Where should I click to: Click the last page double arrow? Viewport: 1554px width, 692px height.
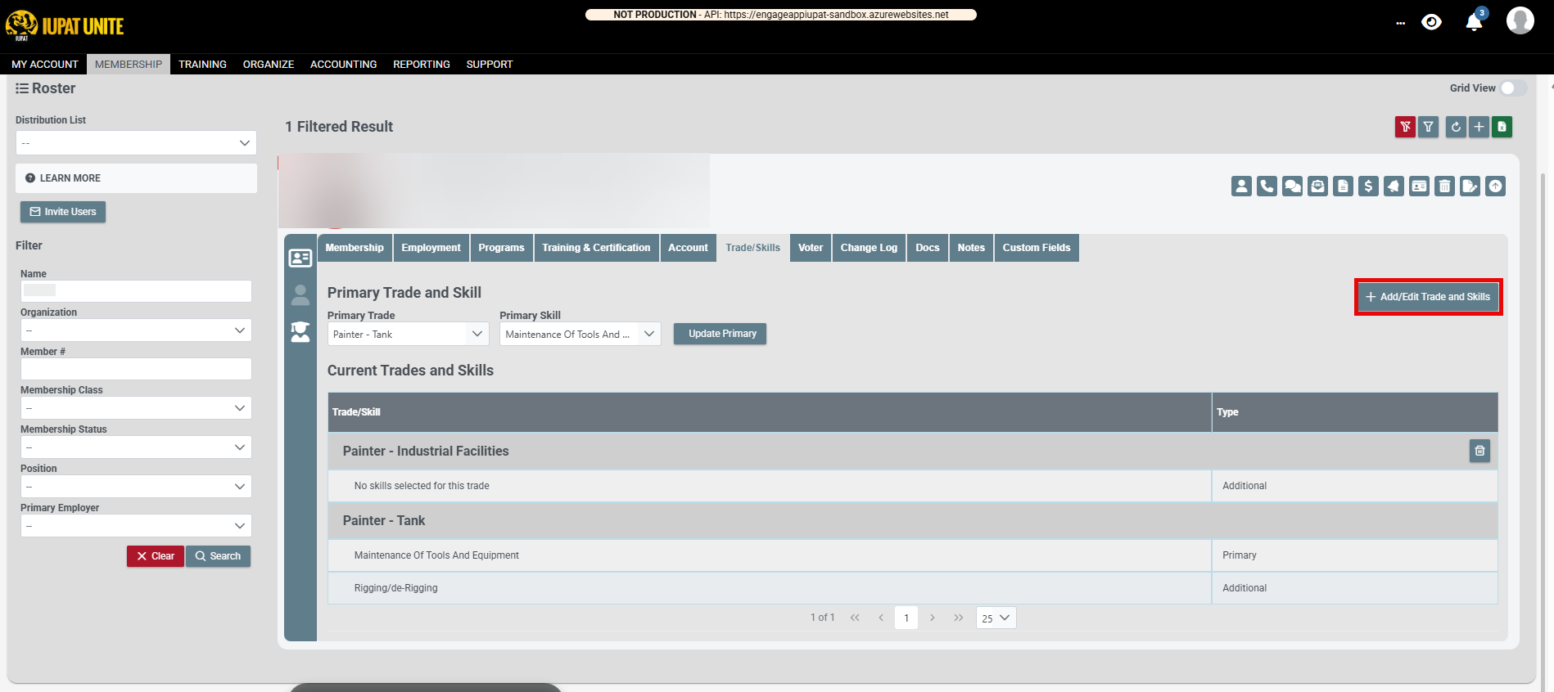click(959, 618)
